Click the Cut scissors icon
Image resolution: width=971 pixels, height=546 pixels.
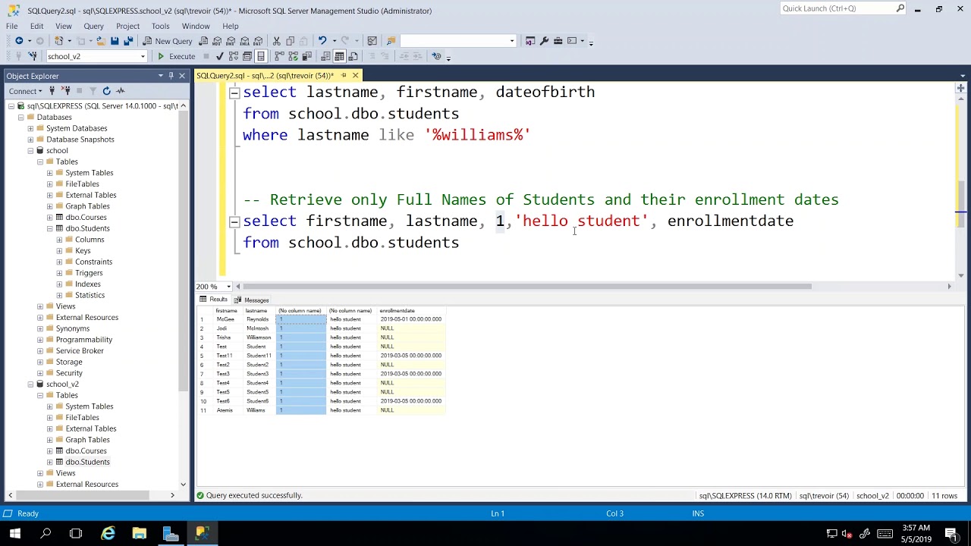(x=277, y=41)
